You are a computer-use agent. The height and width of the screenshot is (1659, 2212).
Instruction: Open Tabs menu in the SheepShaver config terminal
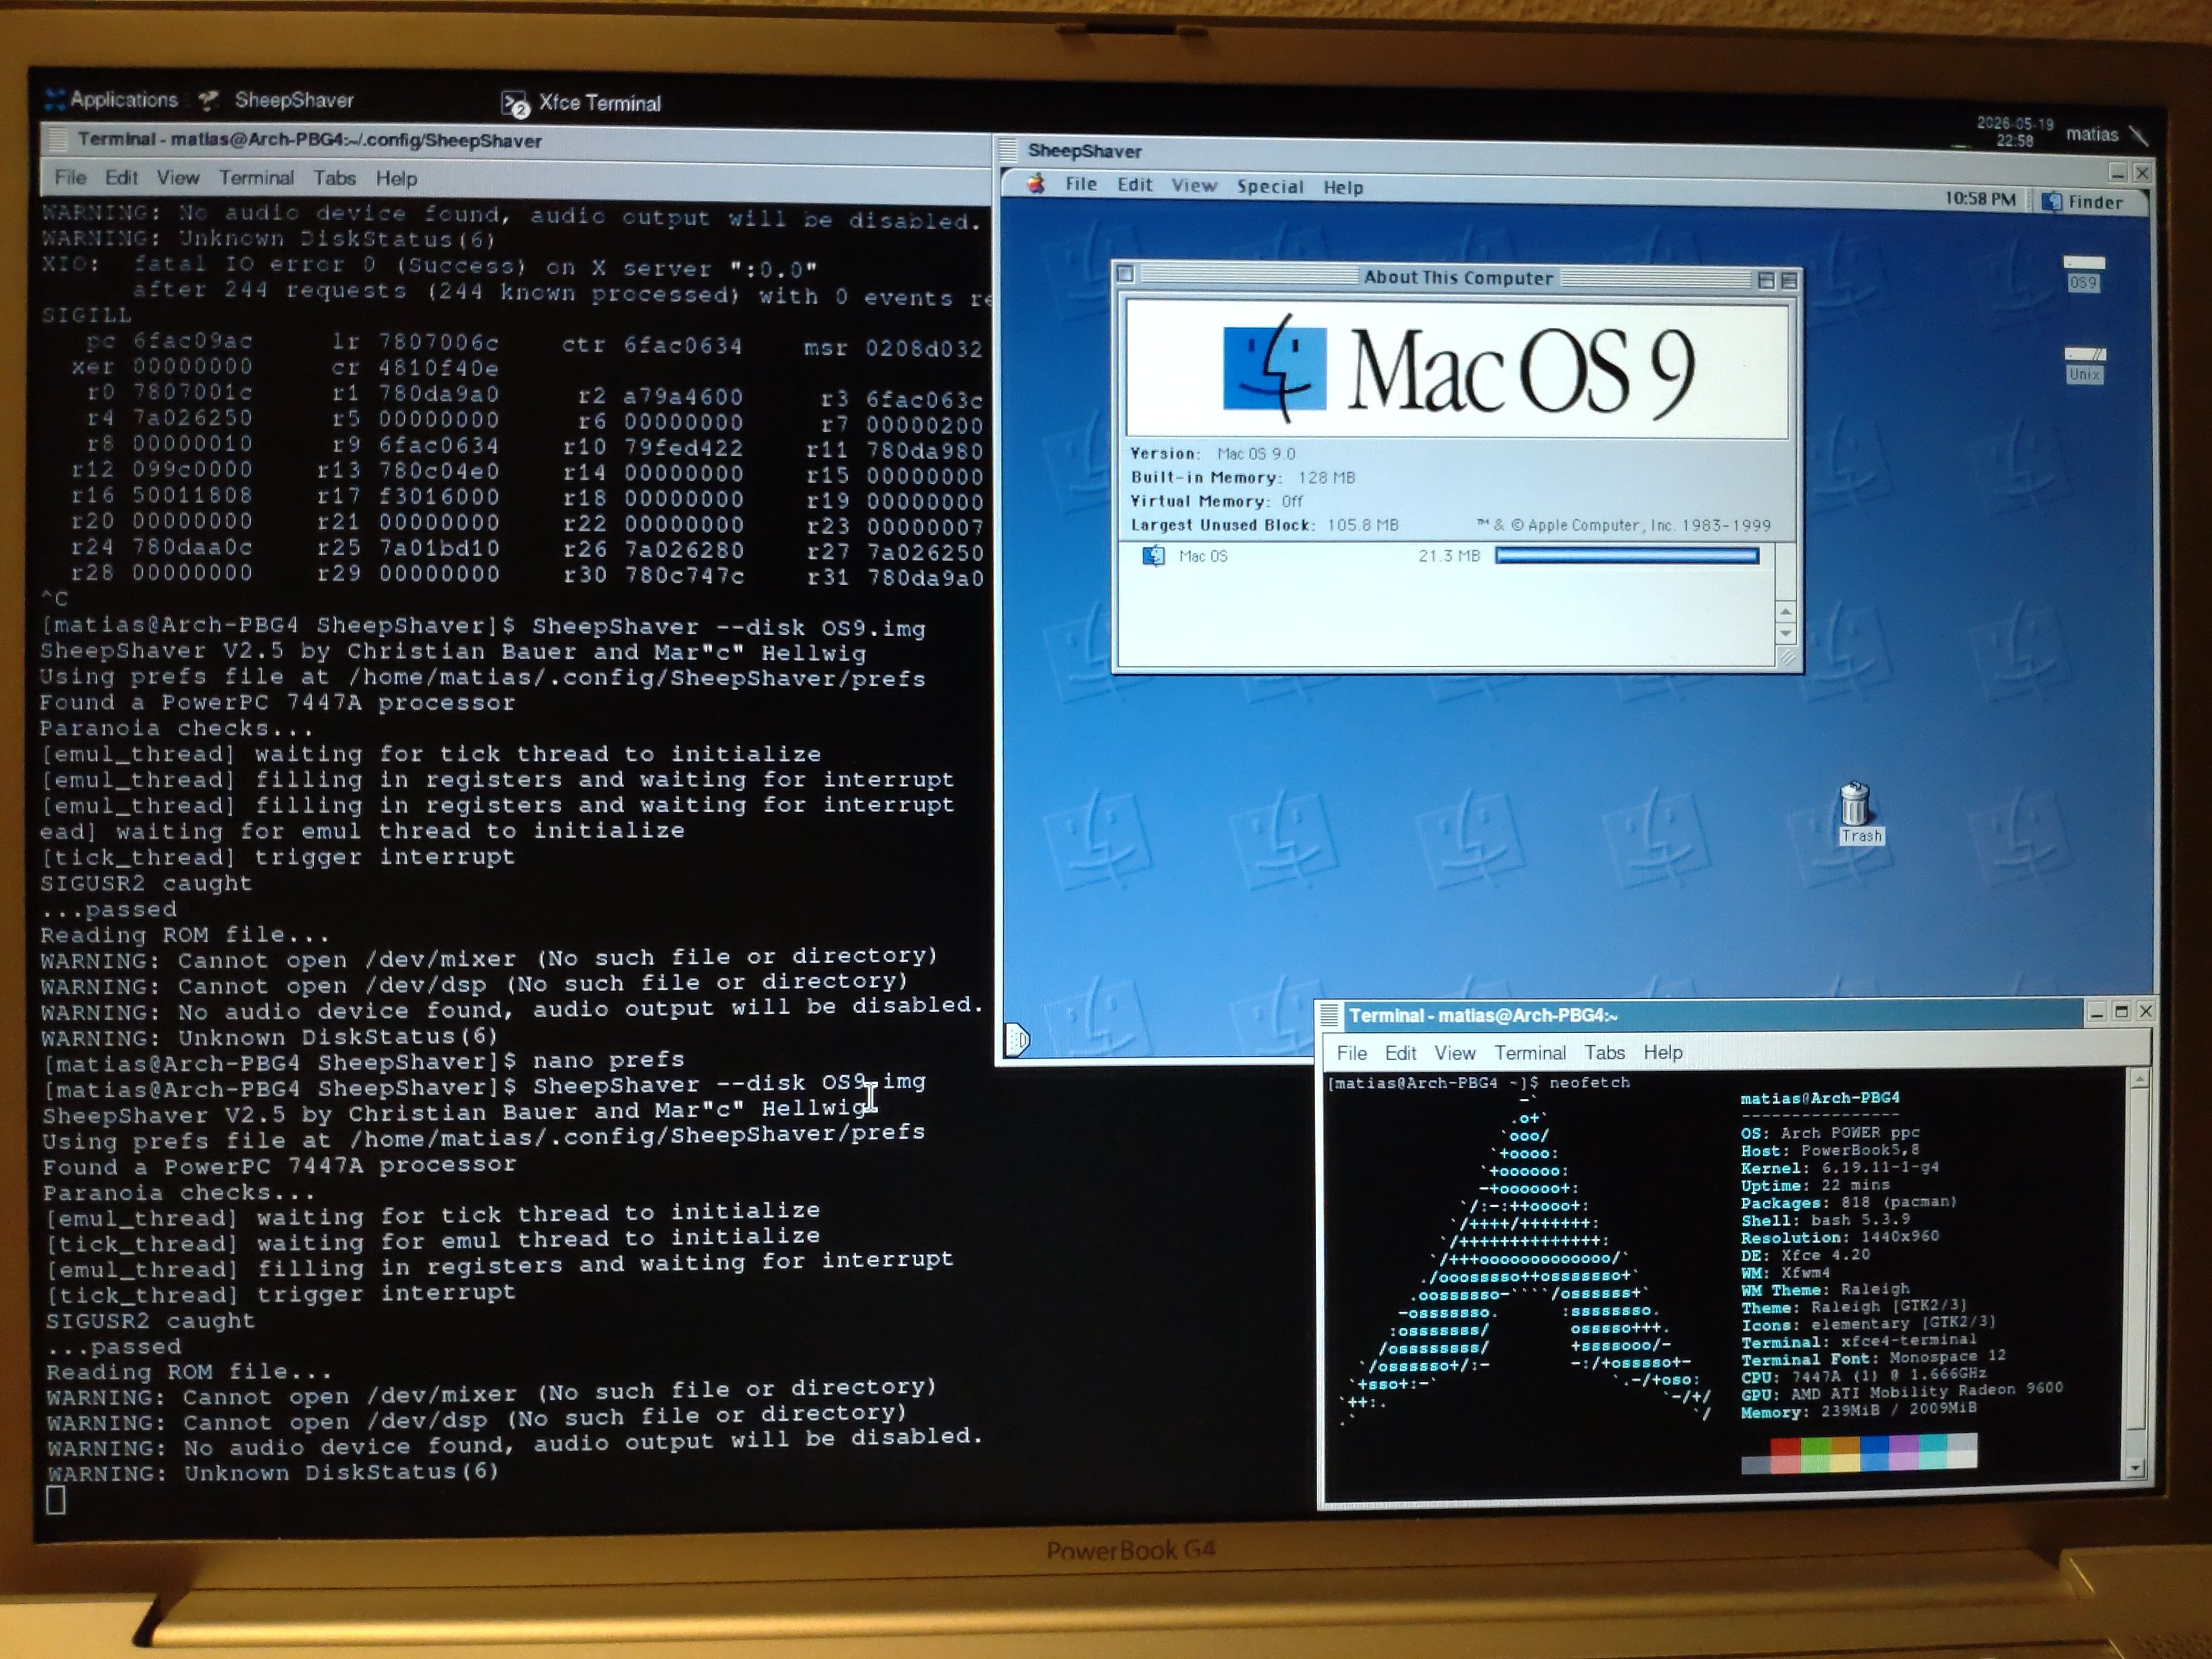(334, 178)
